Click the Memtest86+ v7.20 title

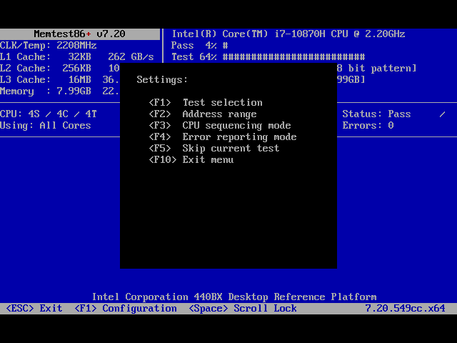click(79, 34)
